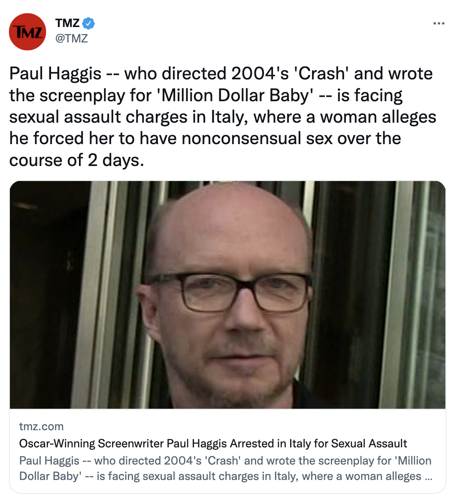This screenshot has height=501, width=454.
Task: Open the headline 'Oscar-Winning Screenwriter Paul Haggis Arrested'
Action: 213,444
